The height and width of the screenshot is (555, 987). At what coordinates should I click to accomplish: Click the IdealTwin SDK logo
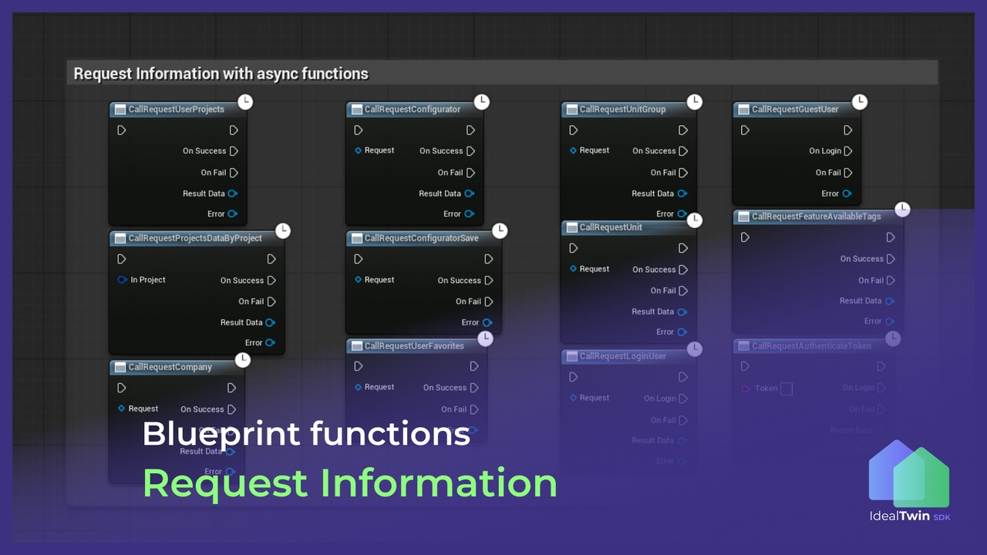click(910, 482)
